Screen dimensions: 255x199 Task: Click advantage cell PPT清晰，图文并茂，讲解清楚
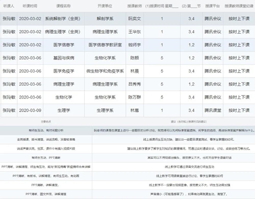(46, 194)
